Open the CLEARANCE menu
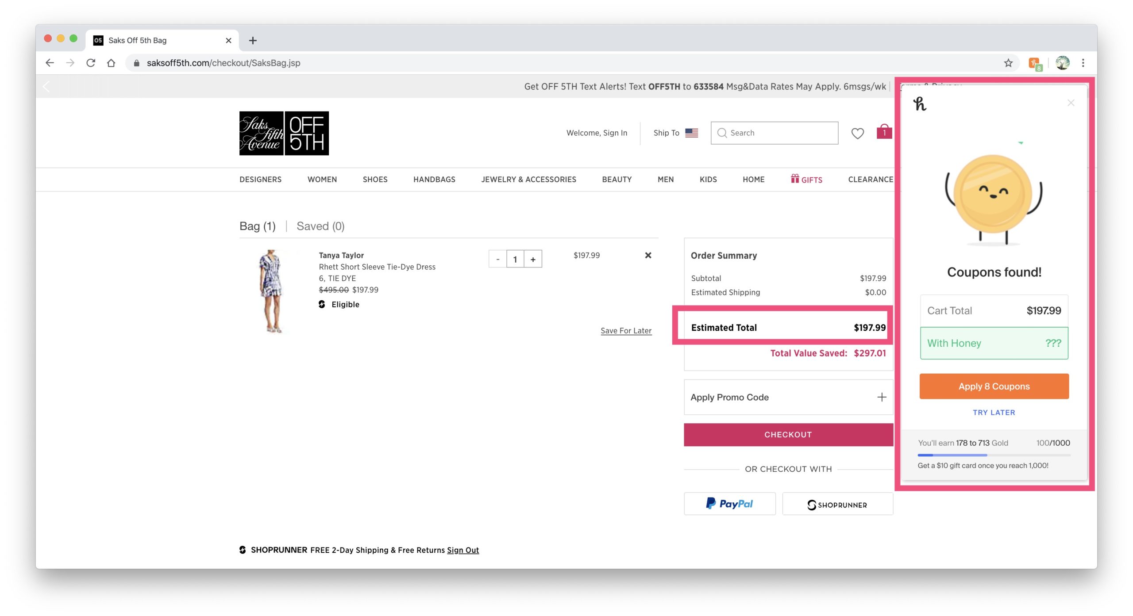 coord(870,180)
